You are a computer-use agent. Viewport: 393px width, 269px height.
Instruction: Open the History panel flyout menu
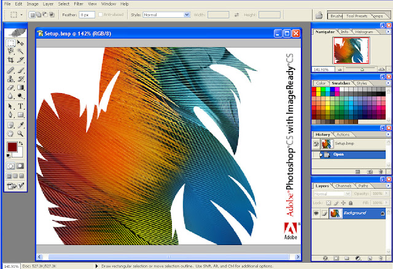point(388,135)
